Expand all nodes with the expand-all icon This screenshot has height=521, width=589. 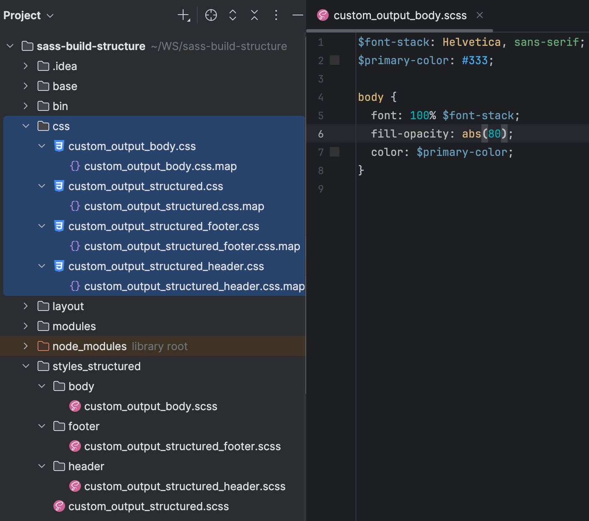click(x=232, y=15)
